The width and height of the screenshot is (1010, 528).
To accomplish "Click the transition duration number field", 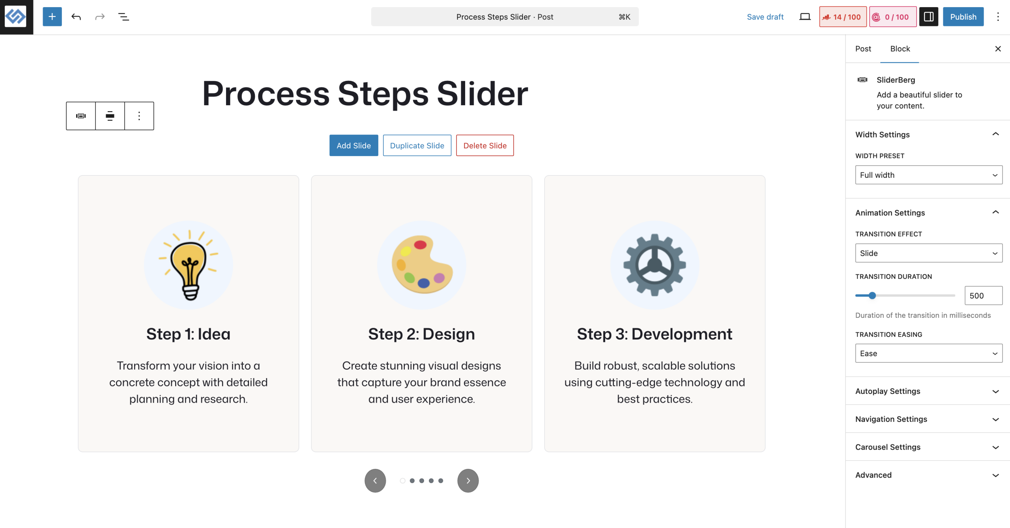I will pyautogui.click(x=983, y=295).
